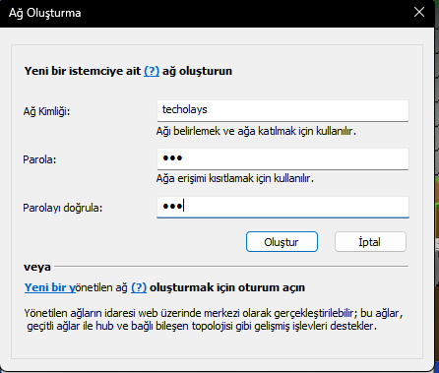Click the 'veya' separator label
Screen dimensions: 439x373
tap(37, 267)
